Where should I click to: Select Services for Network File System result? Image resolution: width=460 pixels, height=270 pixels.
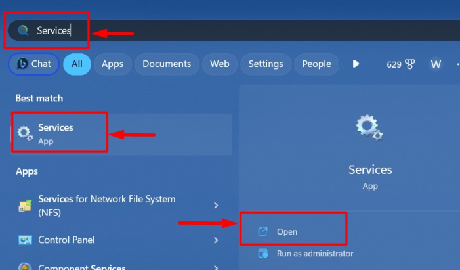pyautogui.click(x=121, y=206)
